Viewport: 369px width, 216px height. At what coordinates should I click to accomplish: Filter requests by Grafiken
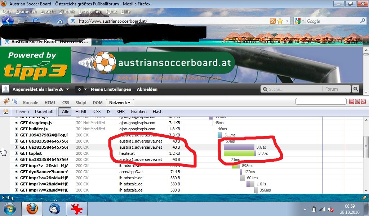pyautogui.click(x=139, y=112)
